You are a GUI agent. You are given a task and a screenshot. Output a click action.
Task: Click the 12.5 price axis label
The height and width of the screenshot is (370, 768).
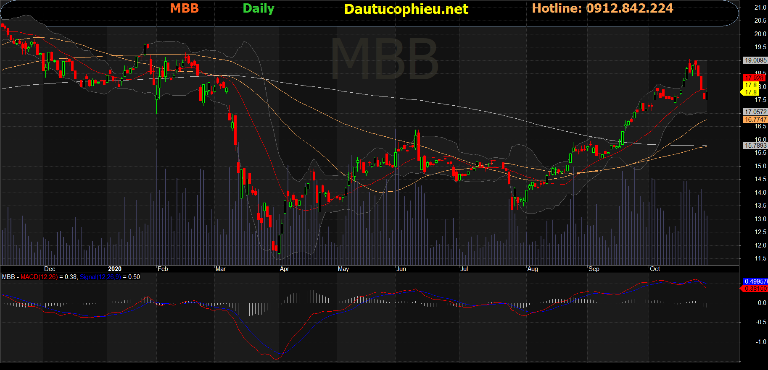pyautogui.click(x=760, y=232)
